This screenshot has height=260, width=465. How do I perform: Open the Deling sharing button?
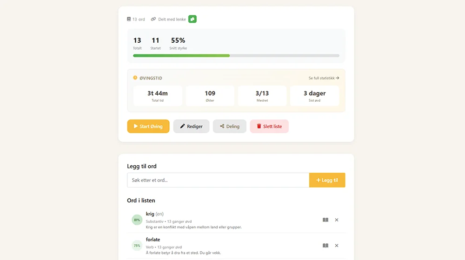tap(230, 126)
